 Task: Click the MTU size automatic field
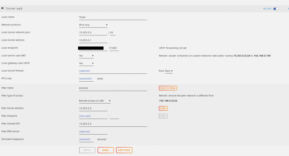click(x=86, y=79)
